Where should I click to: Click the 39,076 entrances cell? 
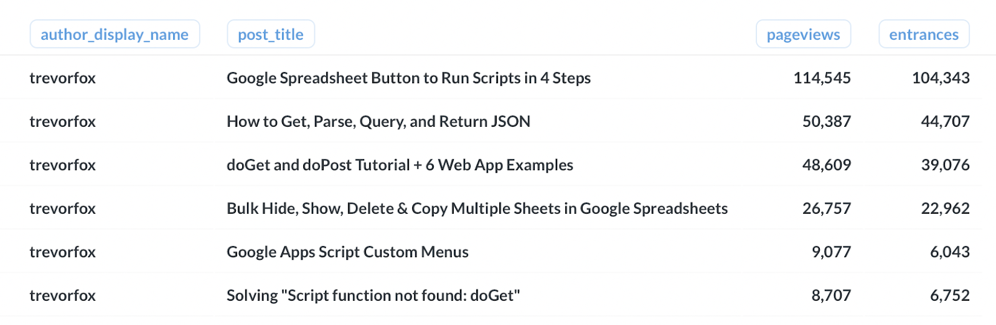(945, 165)
